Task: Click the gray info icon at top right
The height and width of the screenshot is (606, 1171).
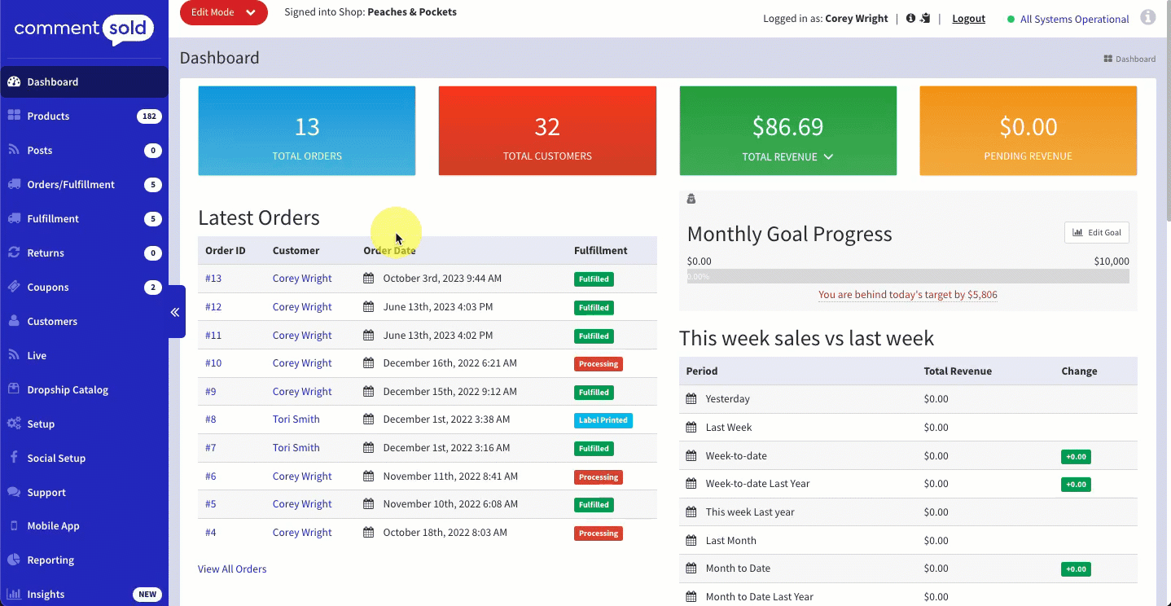Action: click(1147, 17)
